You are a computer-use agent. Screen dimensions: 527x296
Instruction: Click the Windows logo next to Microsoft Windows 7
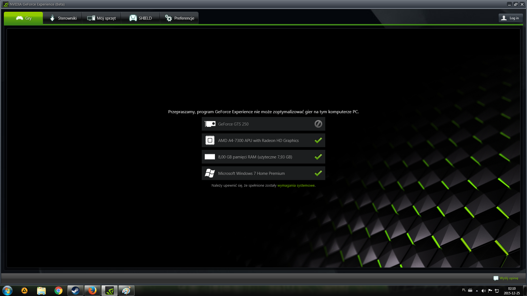[210, 173]
